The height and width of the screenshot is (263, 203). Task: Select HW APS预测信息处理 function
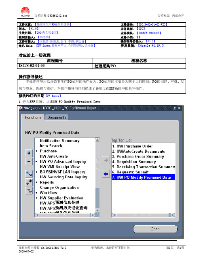point(59,203)
